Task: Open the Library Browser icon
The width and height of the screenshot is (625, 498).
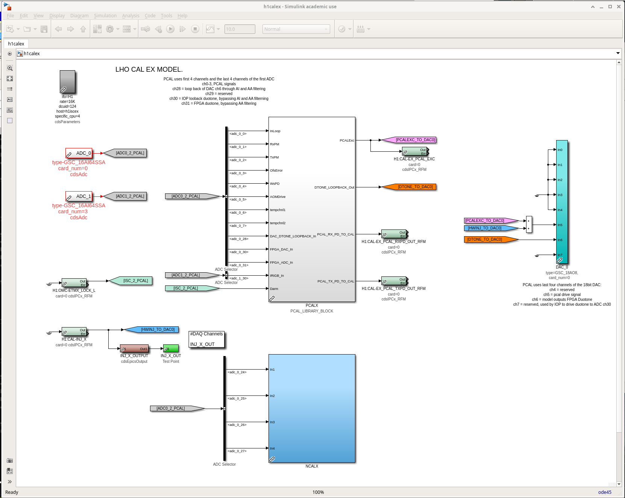Action: coord(97,29)
